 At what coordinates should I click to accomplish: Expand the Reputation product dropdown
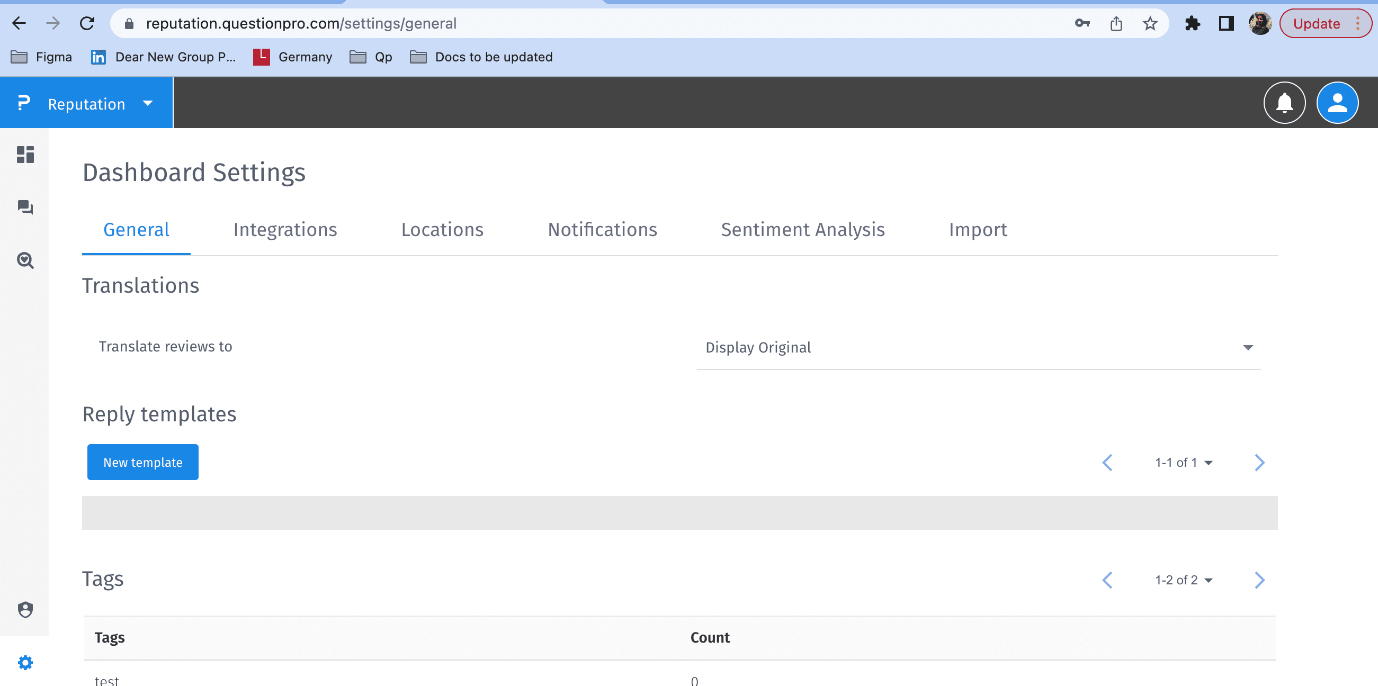pyautogui.click(x=148, y=103)
